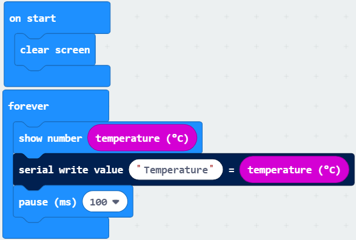Open the pause duration dropdown arrow
This screenshot has width=356, height=240.
tap(116, 202)
